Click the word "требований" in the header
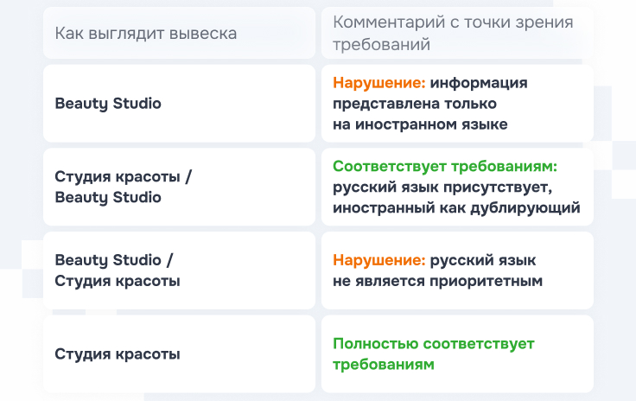The image size is (636, 401). 381,44
